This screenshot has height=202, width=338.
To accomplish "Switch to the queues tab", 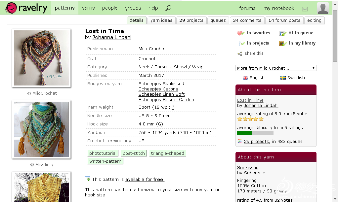I will click(x=218, y=20).
